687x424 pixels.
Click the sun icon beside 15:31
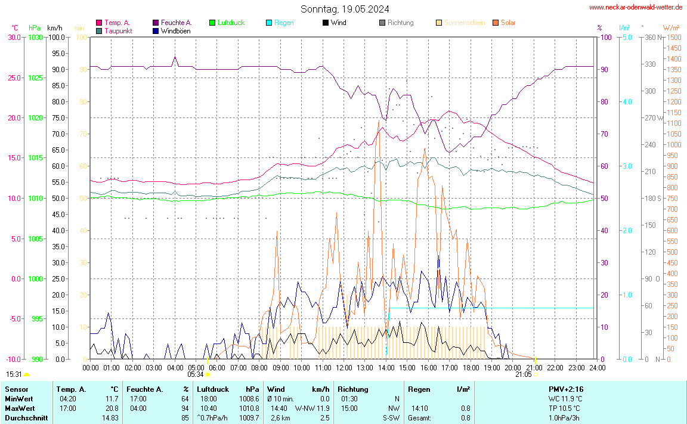pos(27,375)
